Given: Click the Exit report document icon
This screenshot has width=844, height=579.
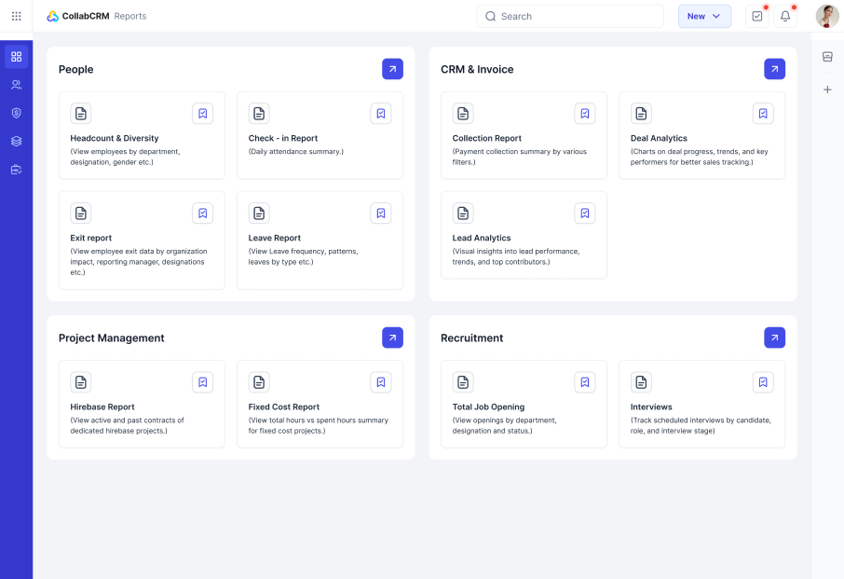Looking at the screenshot, I should [81, 214].
